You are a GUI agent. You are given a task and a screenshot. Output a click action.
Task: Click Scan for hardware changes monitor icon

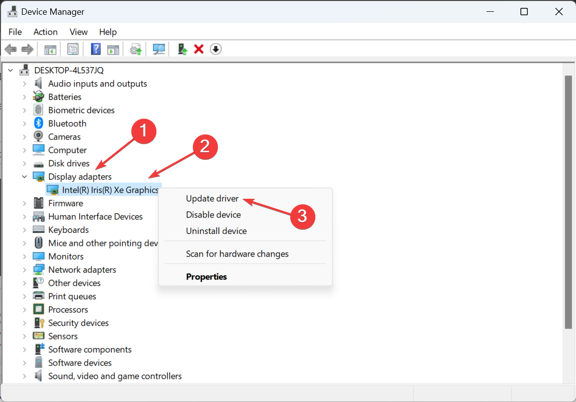[159, 49]
